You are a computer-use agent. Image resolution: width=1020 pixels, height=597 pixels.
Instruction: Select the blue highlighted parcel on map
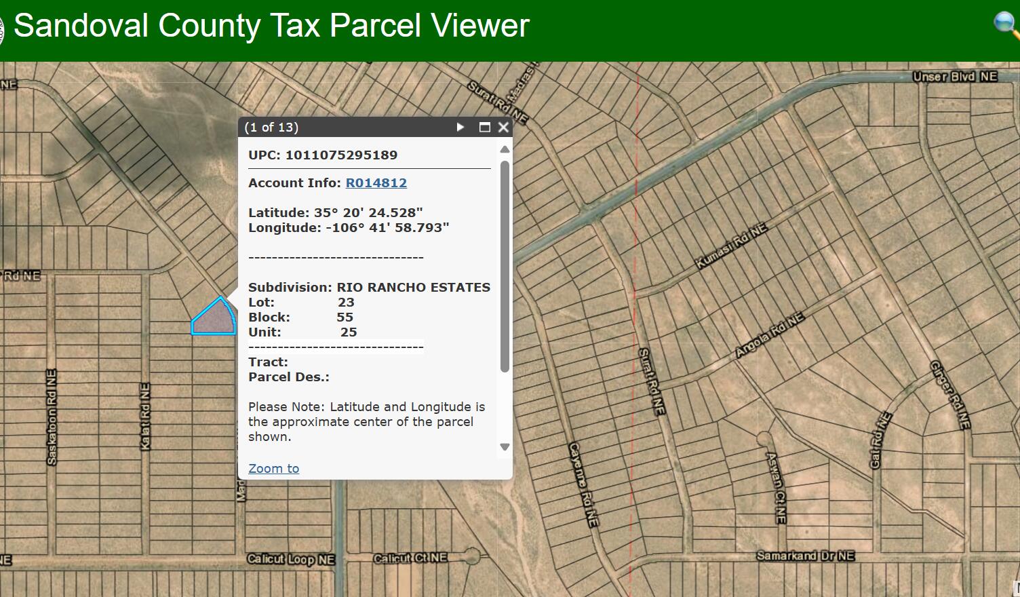pos(214,319)
